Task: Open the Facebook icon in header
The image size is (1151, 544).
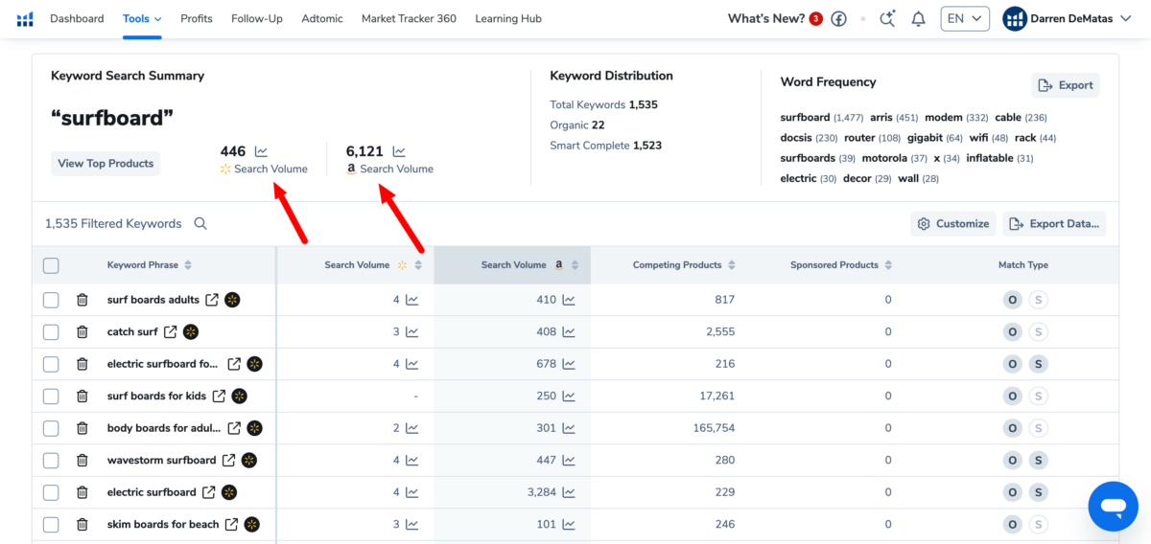Action: [839, 19]
